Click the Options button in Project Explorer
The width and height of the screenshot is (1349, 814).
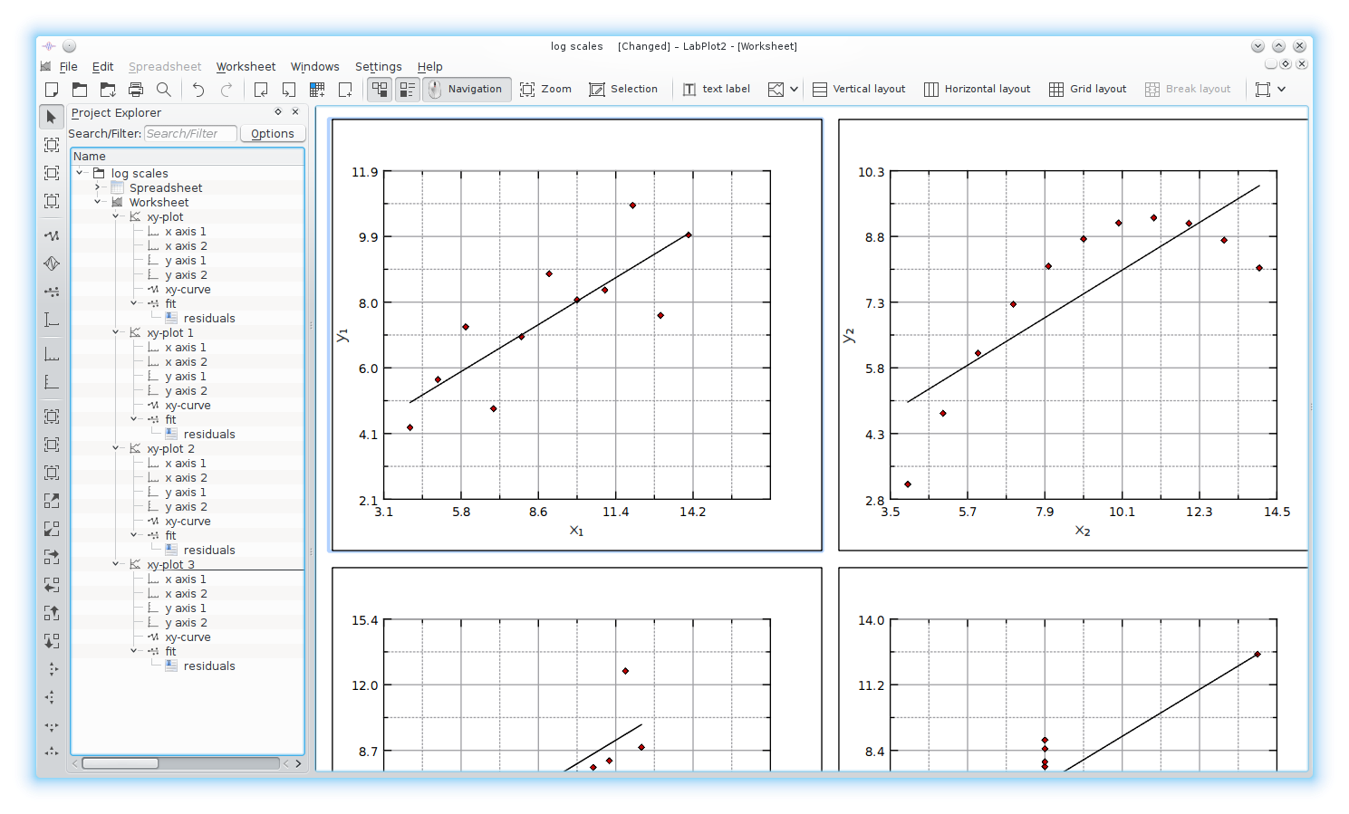point(273,133)
